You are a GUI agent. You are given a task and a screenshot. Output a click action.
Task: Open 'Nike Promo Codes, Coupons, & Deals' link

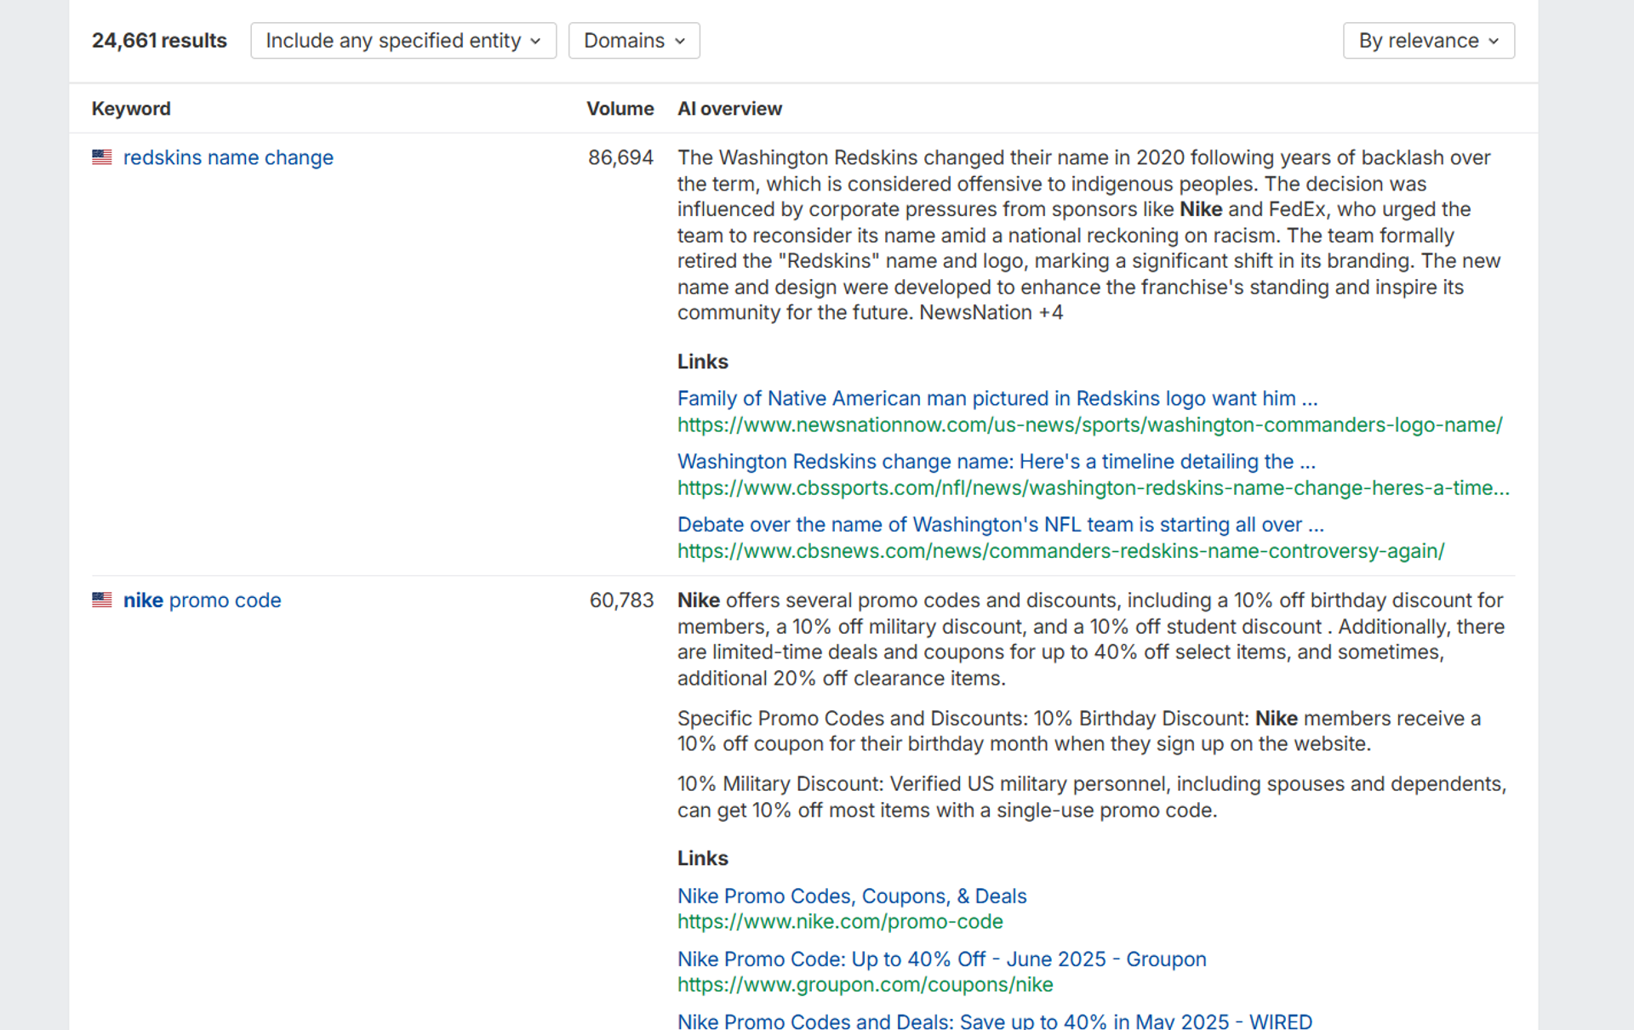(x=852, y=896)
